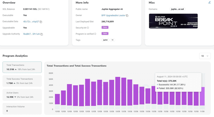Open the BPF Upgradeable Loader link

[113, 15]
